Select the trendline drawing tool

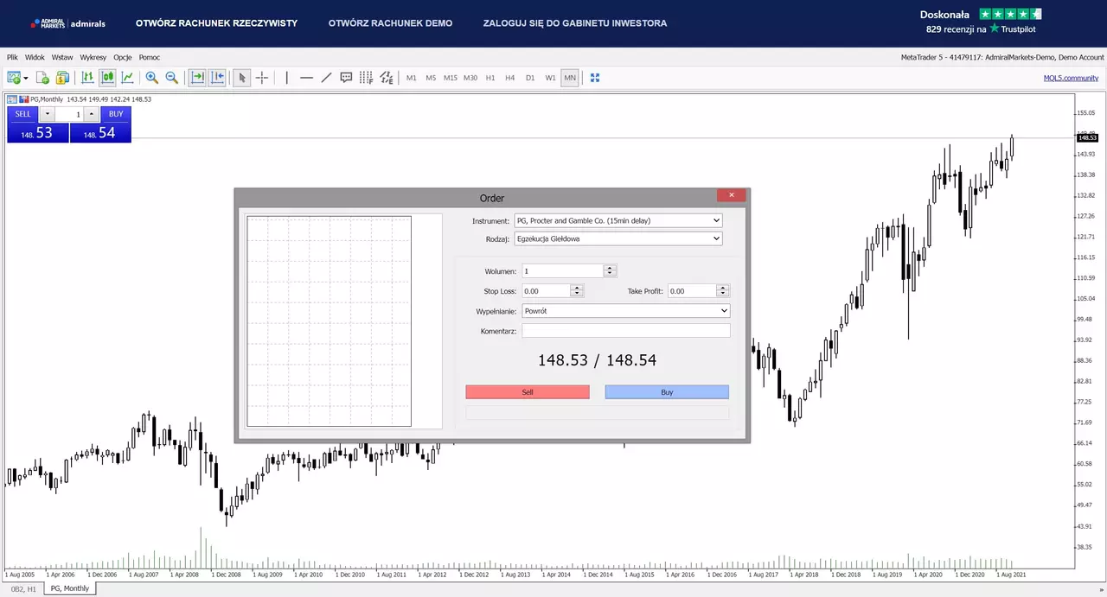(326, 78)
